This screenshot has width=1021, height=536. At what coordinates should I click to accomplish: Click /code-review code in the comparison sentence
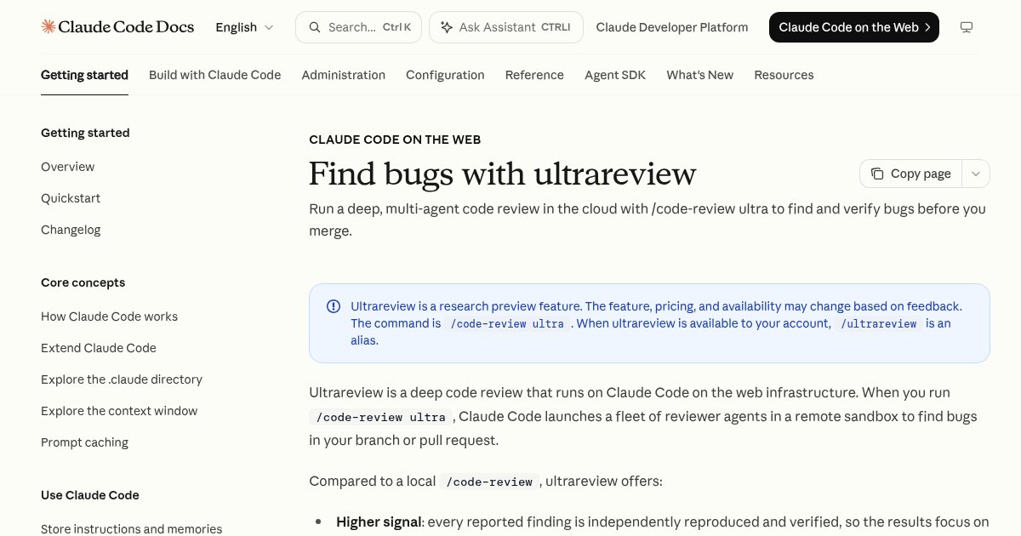490,482
